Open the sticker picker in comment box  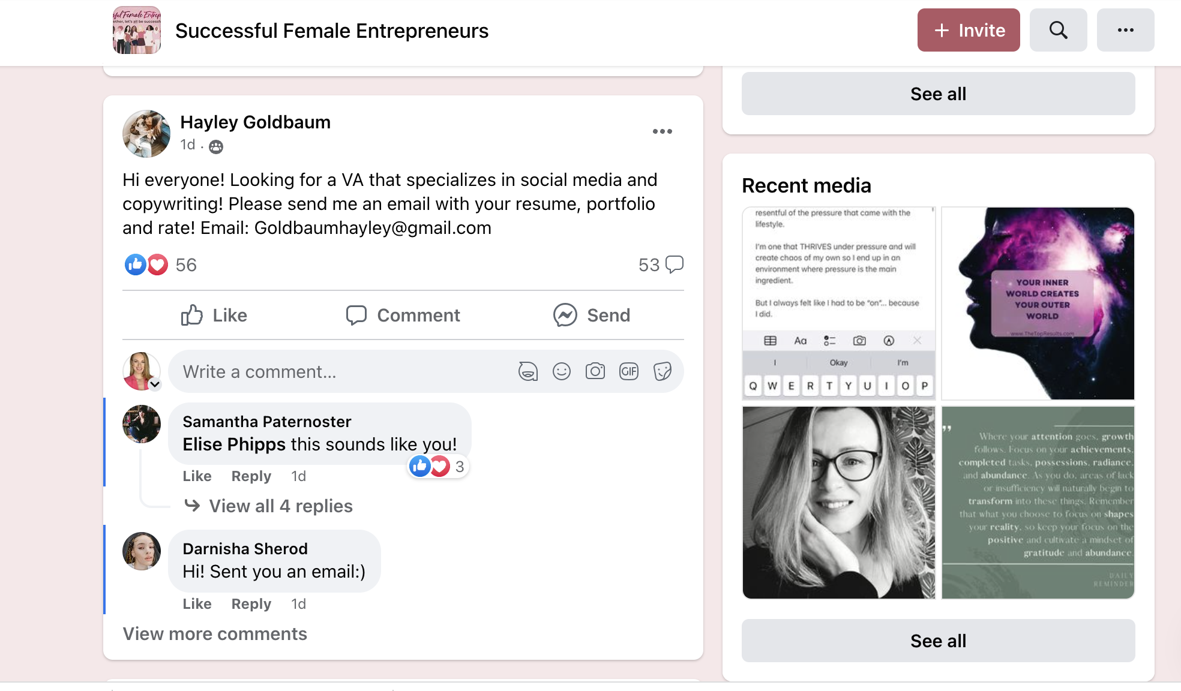pyautogui.click(x=663, y=371)
